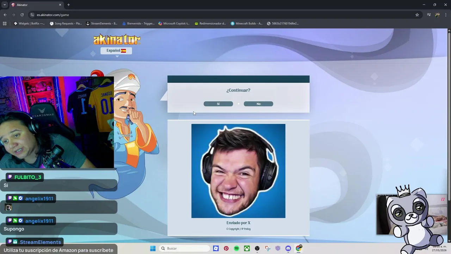Open a new browser tab
The width and height of the screenshot is (451, 254).
(x=68, y=5)
